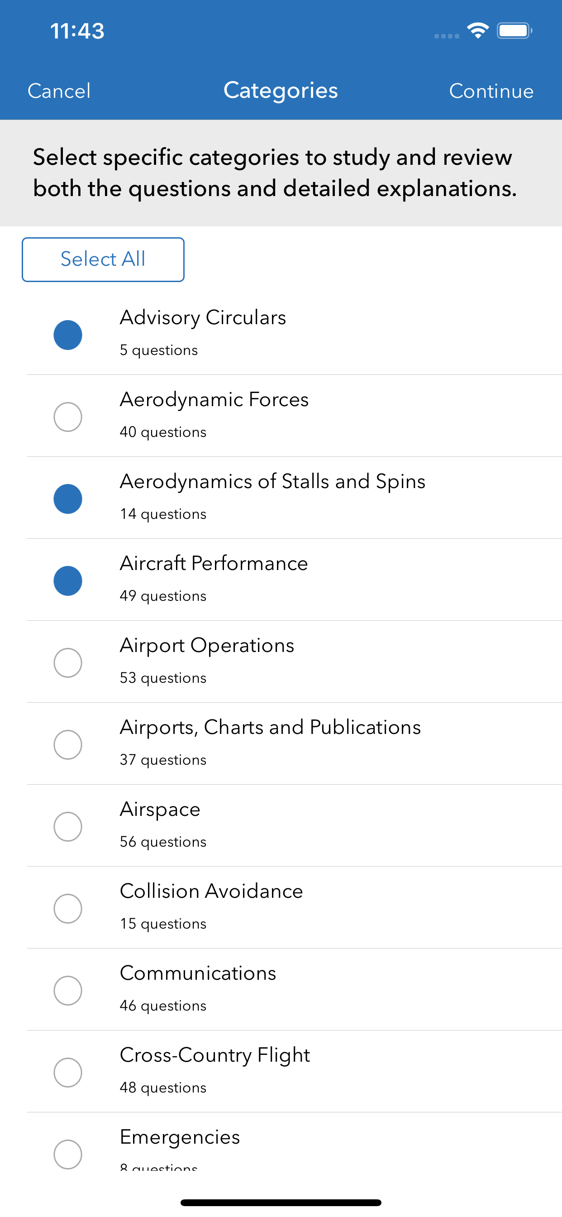Viewport: 562px width, 1217px height.
Task: Tap the Aircraft Performance row title
Action: (x=214, y=563)
